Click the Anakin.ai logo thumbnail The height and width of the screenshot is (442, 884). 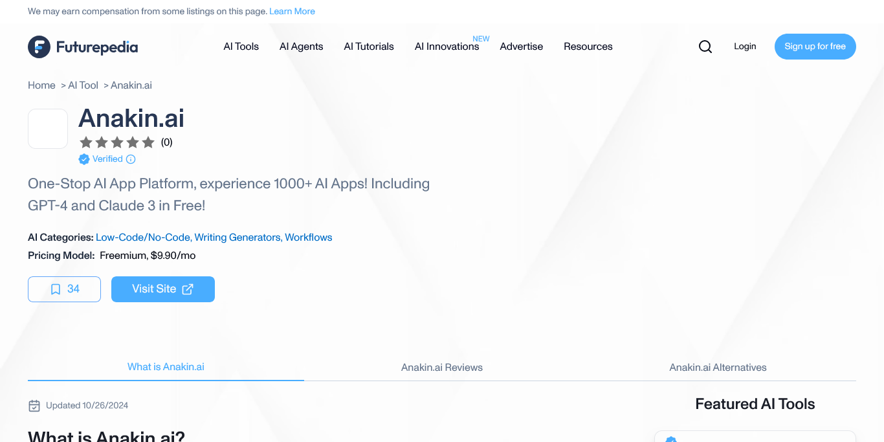click(x=48, y=129)
